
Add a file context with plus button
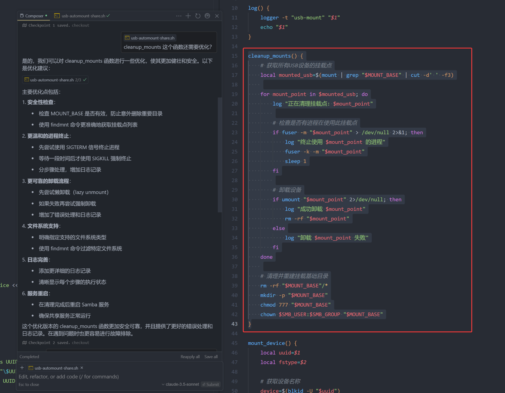[22, 368]
